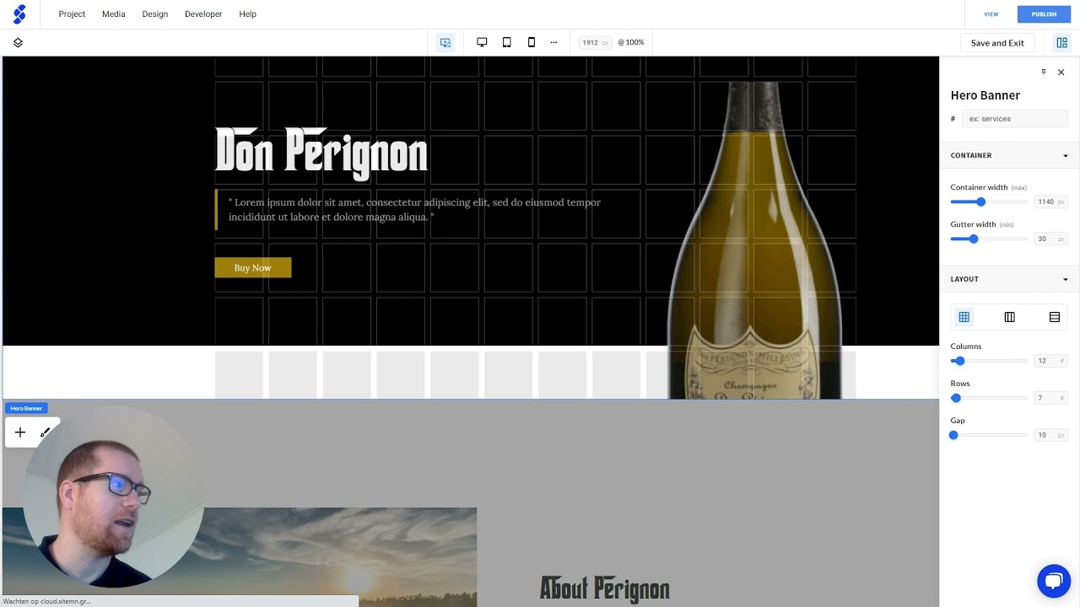The width and height of the screenshot is (1080, 607).
Task: Select the About Pérignon heading
Action: click(x=604, y=588)
